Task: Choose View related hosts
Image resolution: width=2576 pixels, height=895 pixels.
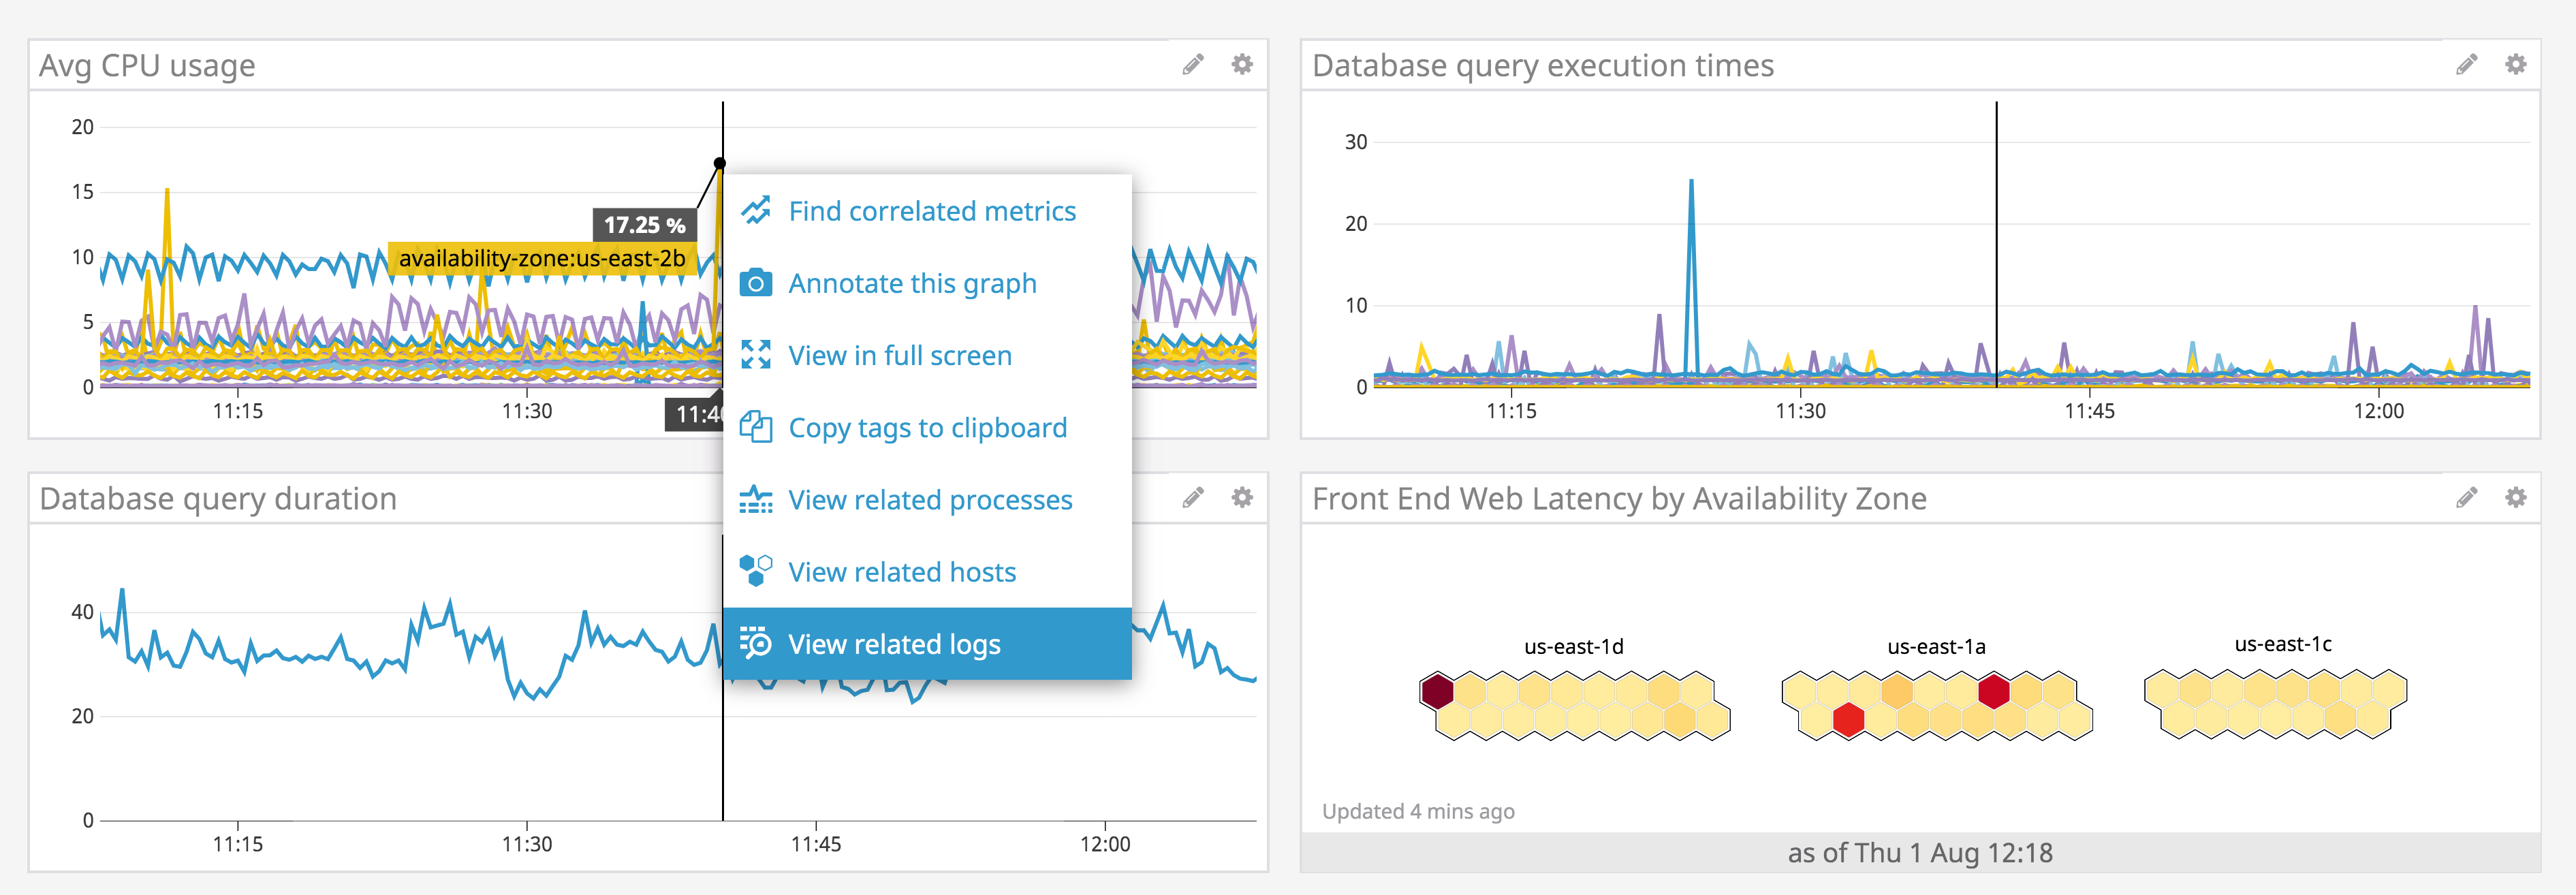Action: [902, 572]
